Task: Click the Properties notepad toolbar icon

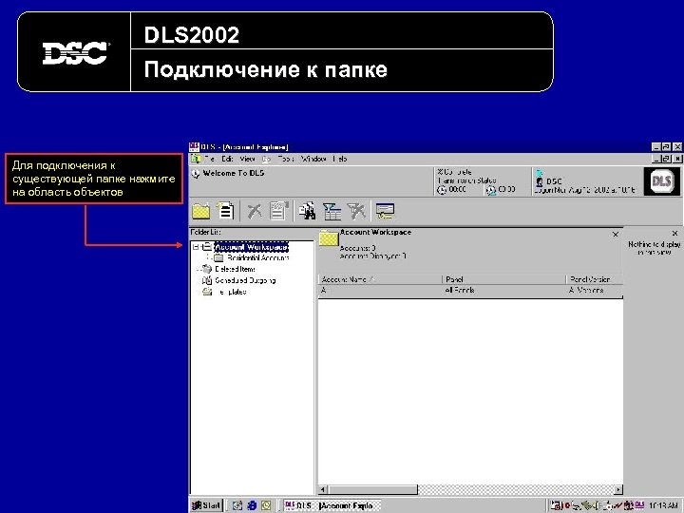Action: pos(278,211)
